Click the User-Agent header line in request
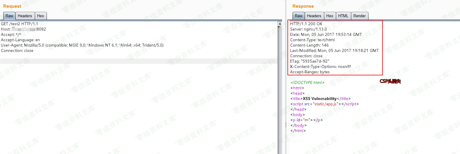The width and height of the screenshot is (460, 154). (x=82, y=45)
